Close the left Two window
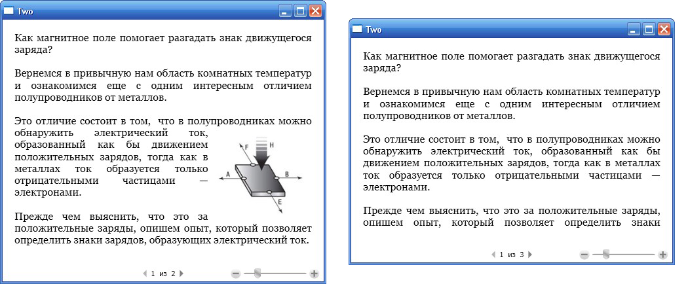The image size is (688, 284). [x=315, y=11]
